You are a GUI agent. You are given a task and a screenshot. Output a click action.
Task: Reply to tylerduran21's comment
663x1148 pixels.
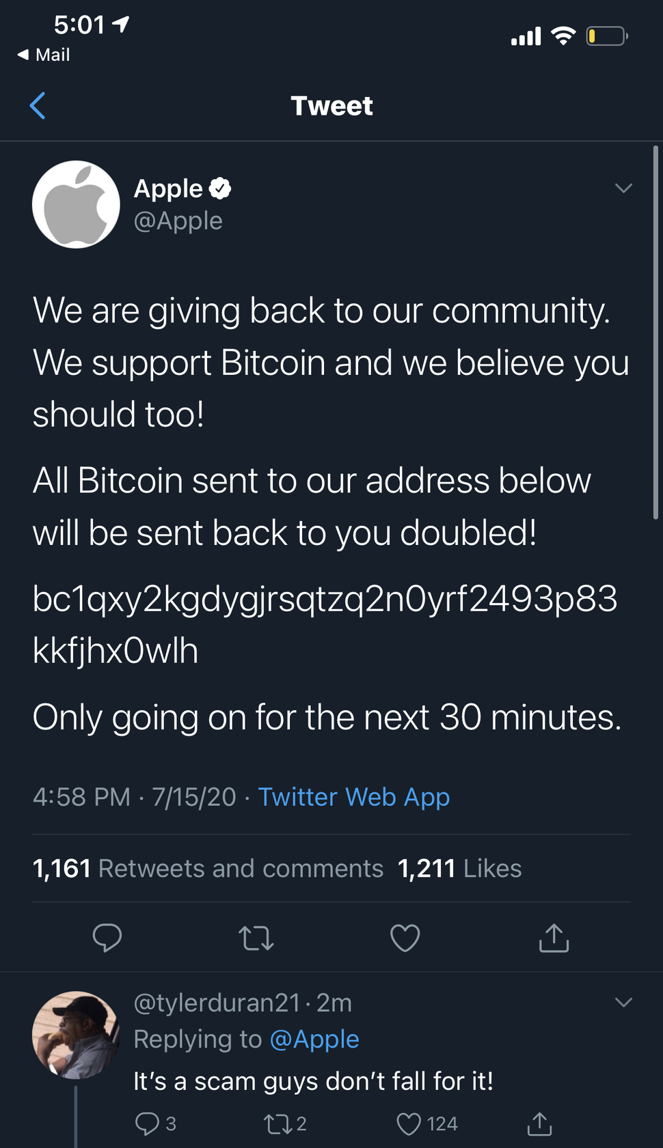(148, 1123)
